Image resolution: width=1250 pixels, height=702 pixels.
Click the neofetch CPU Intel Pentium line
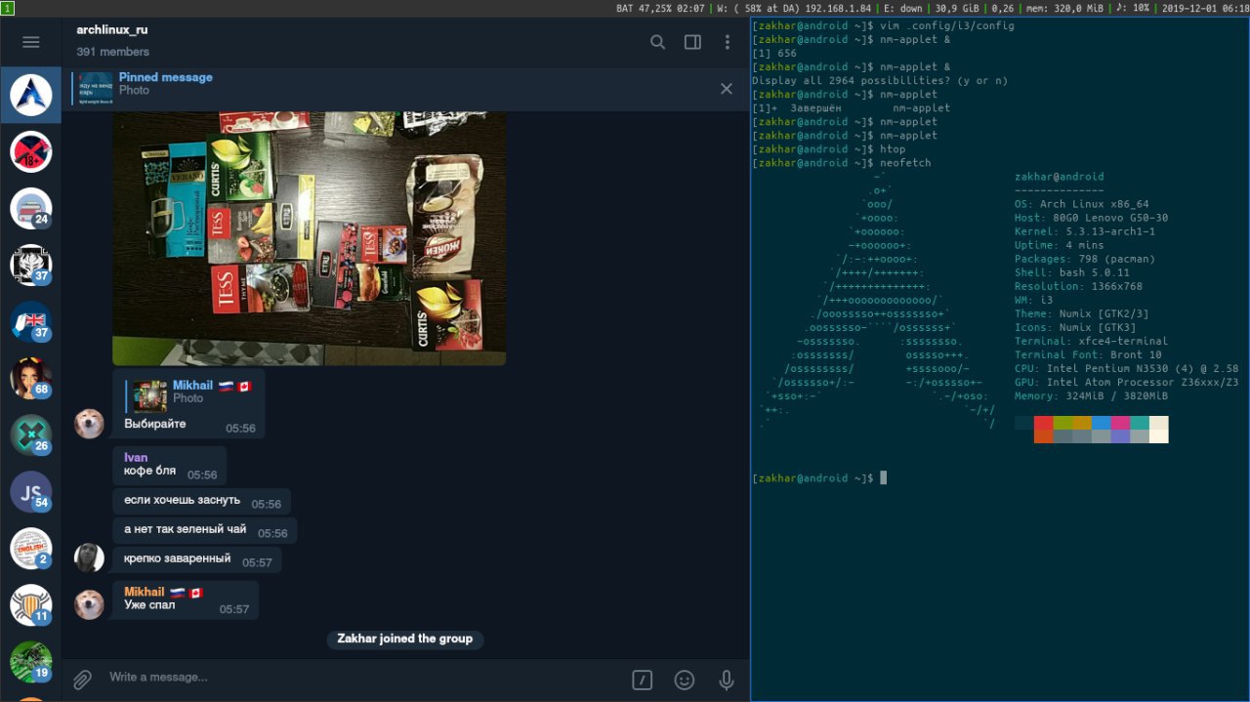1126,369
